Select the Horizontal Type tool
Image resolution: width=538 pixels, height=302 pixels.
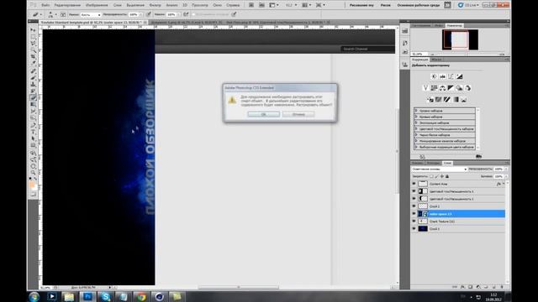click(34, 132)
